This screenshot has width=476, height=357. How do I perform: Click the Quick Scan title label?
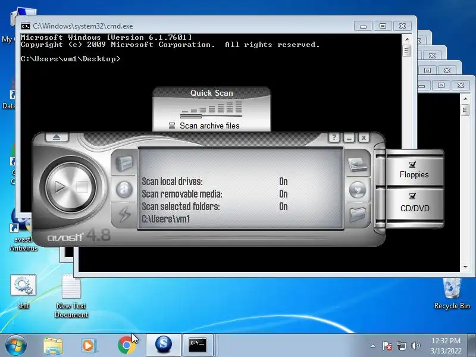212,93
